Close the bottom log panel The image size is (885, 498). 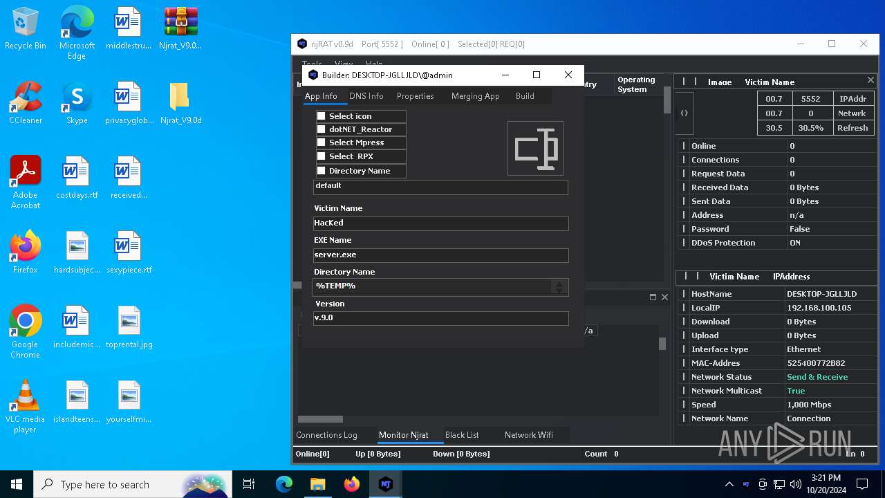click(664, 297)
